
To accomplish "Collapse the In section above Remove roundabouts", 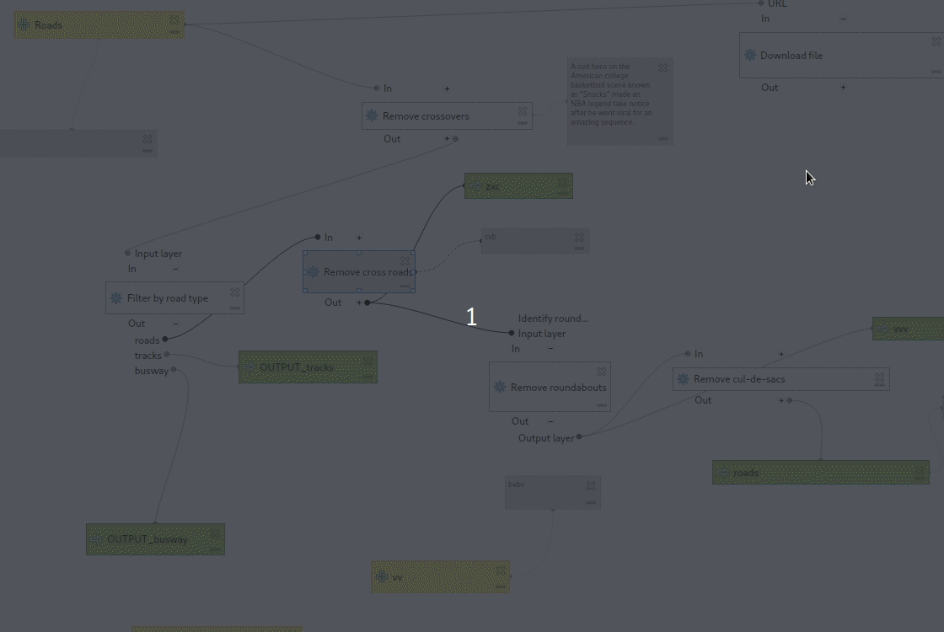I will click(x=550, y=349).
